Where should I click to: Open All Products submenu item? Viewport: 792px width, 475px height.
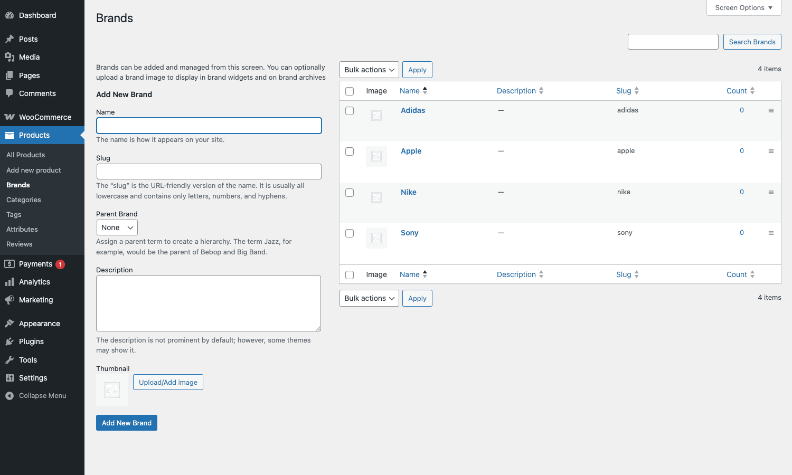26,155
